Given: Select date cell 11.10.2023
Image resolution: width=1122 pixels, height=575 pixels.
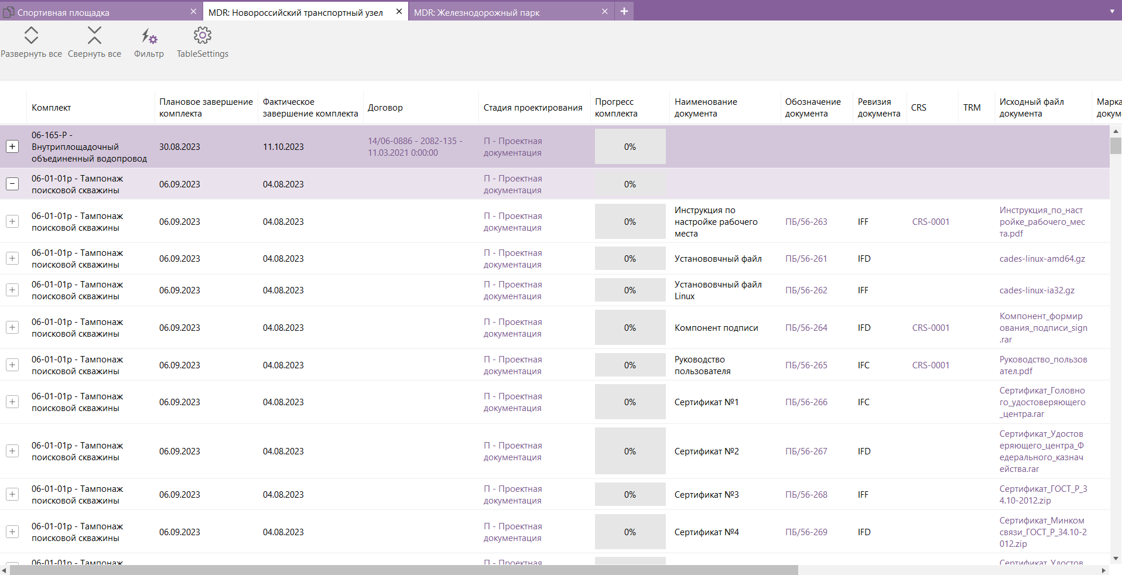Looking at the screenshot, I should coord(283,147).
